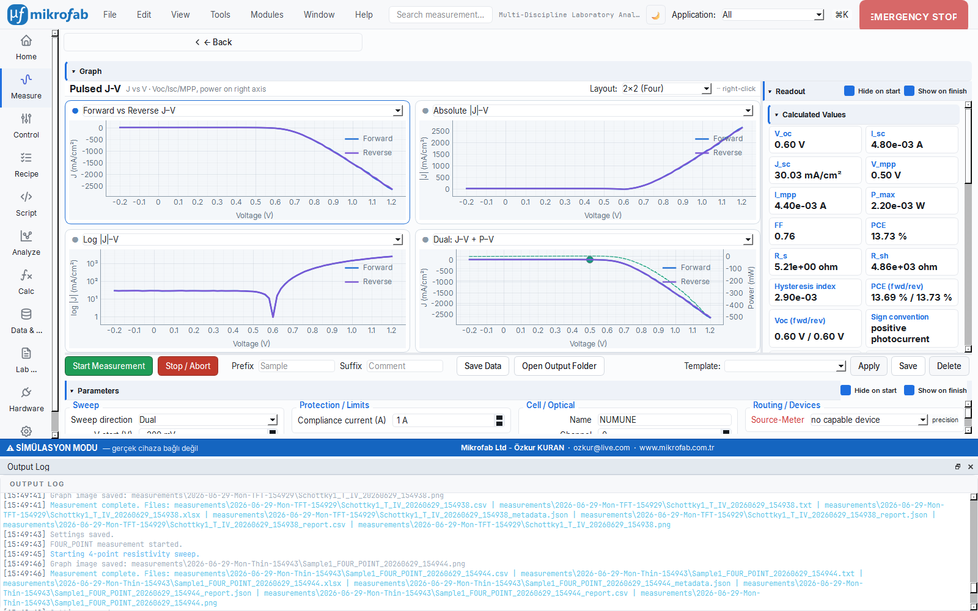Open the Layout 2×2 (Four) dropdown

tap(666, 89)
